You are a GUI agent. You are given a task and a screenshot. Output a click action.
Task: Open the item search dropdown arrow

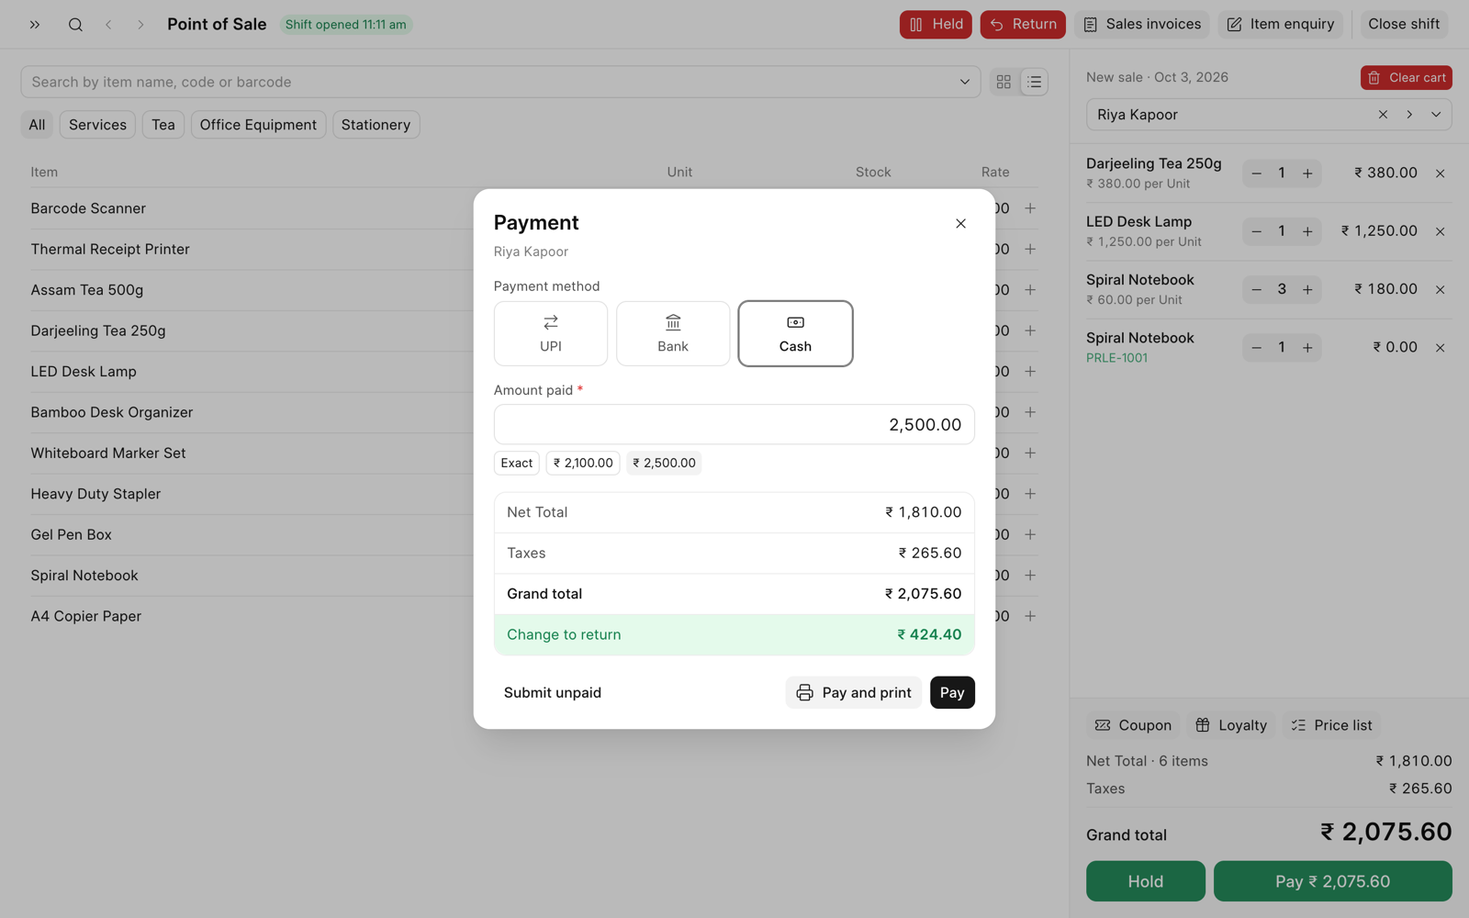click(965, 82)
